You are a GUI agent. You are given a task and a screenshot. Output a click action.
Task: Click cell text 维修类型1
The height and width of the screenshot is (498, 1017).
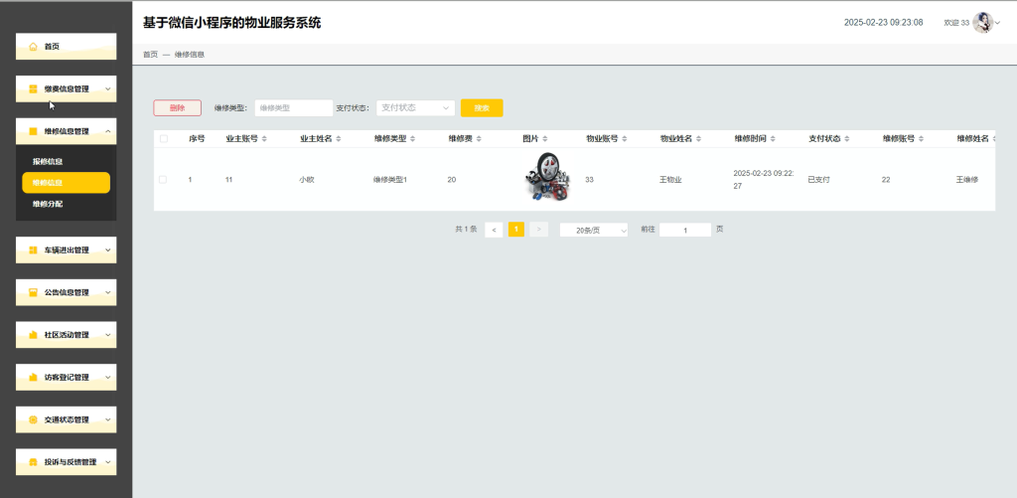pos(389,180)
